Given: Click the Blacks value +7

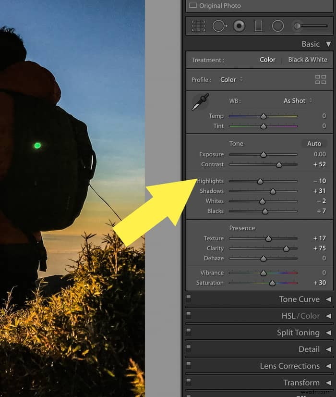Looking at the screenshot, I should (x=321, y=211).
